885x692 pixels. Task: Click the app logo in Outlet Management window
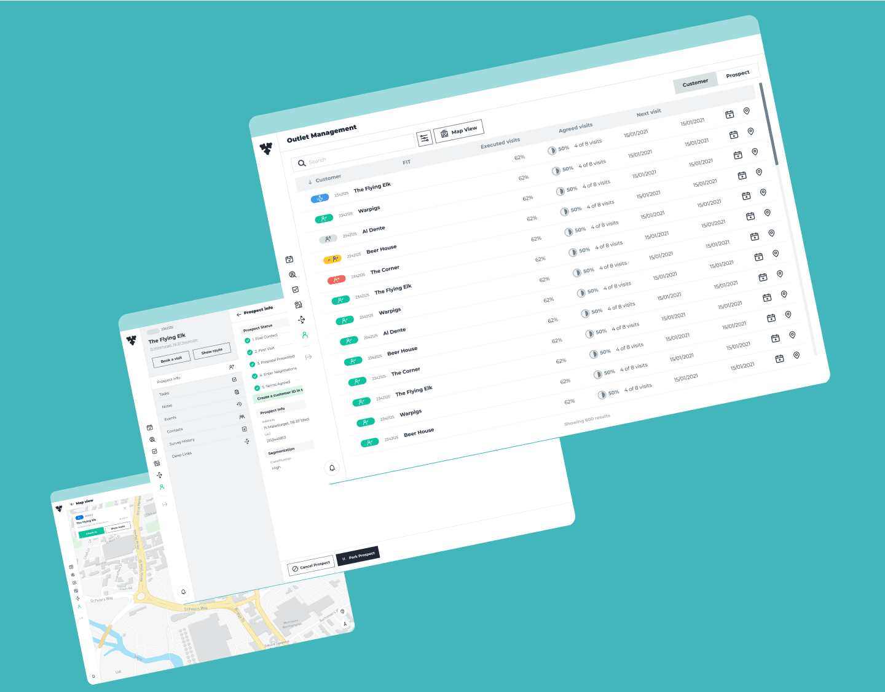tap(266, 148)
